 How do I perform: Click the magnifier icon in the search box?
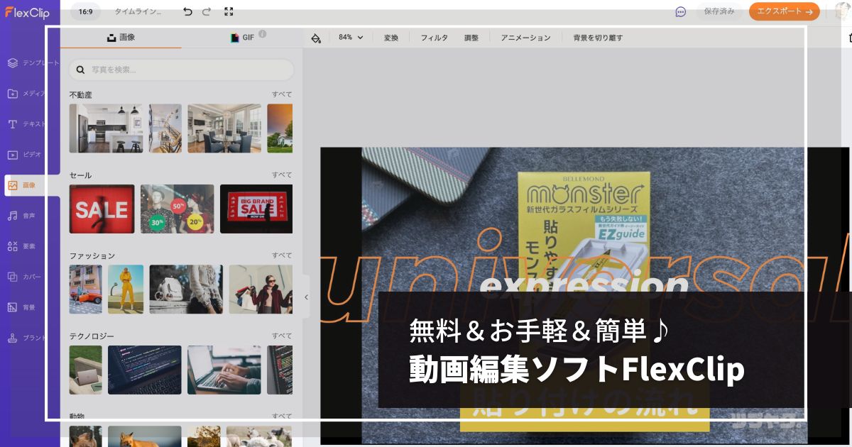coord(80,70)
